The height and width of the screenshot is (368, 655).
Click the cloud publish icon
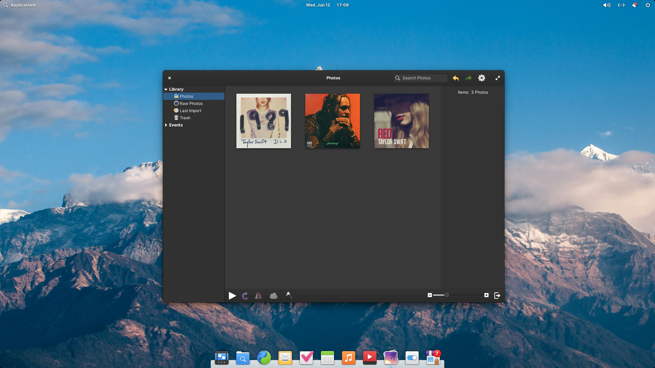coord(274,296)
